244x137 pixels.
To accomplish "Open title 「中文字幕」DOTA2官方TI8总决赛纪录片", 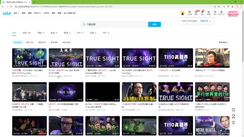I will coord(27,72).
